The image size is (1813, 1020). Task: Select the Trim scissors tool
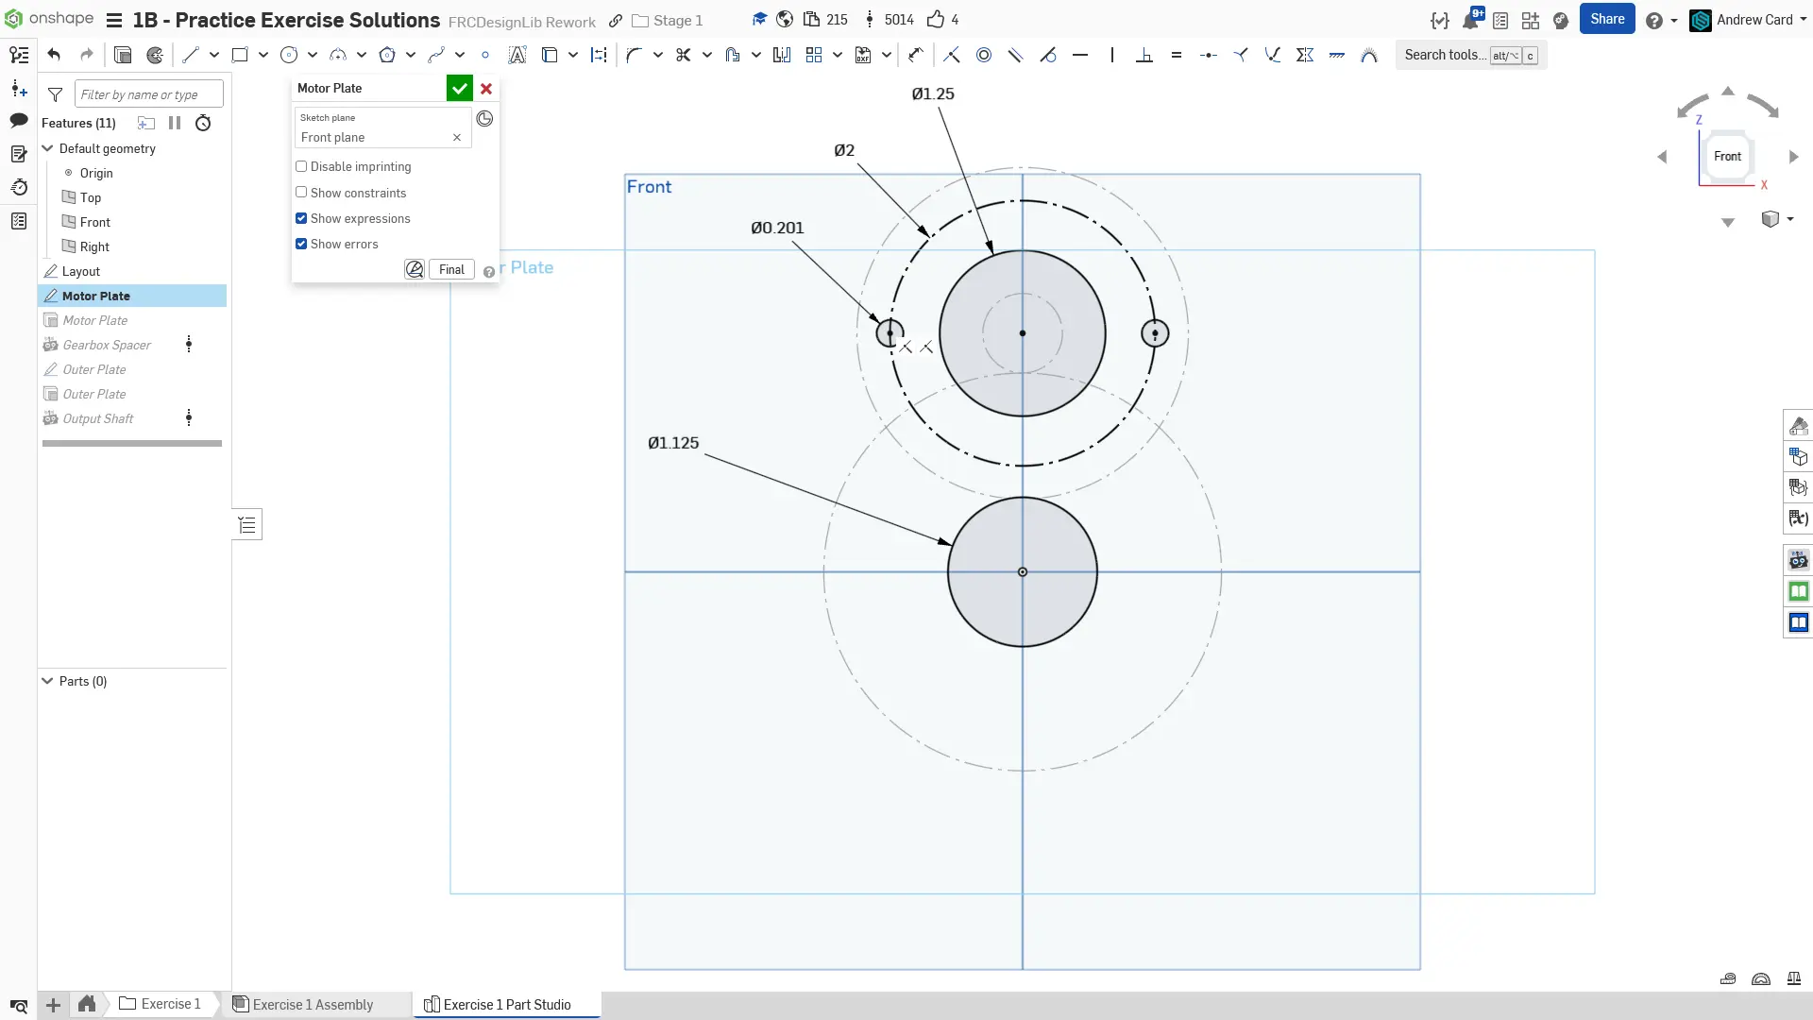point(683,55)
